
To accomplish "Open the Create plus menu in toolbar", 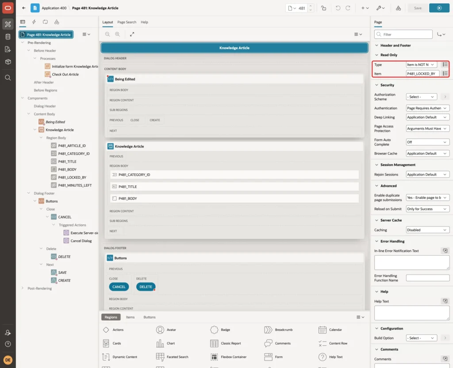I will [365, 8].
